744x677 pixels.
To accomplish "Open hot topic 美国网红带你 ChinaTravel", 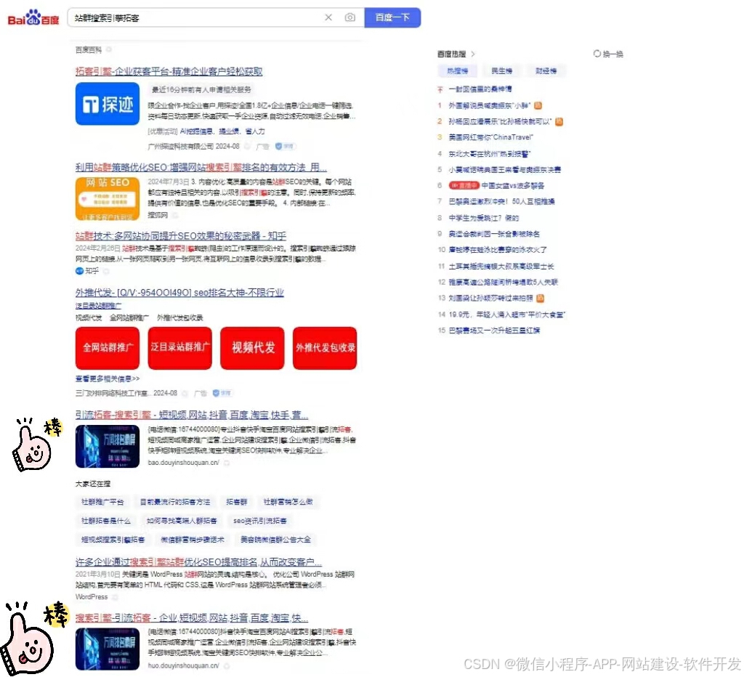I will point(491,137).
